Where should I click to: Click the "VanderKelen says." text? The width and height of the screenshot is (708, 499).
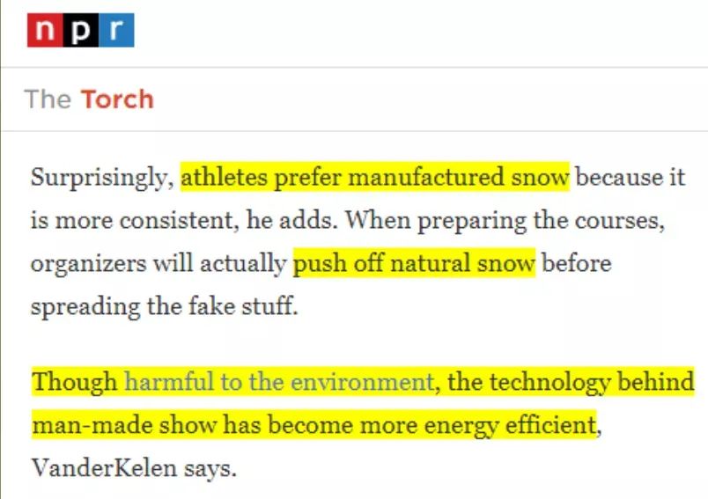coord(134,467)
